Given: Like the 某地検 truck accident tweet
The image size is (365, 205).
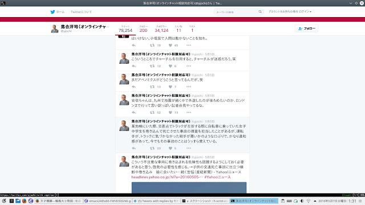Looking at the screenshot, I should pos(171,148).
